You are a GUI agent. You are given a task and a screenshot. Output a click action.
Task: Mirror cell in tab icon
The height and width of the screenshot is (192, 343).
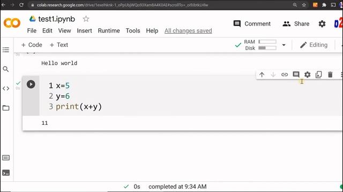319,75
